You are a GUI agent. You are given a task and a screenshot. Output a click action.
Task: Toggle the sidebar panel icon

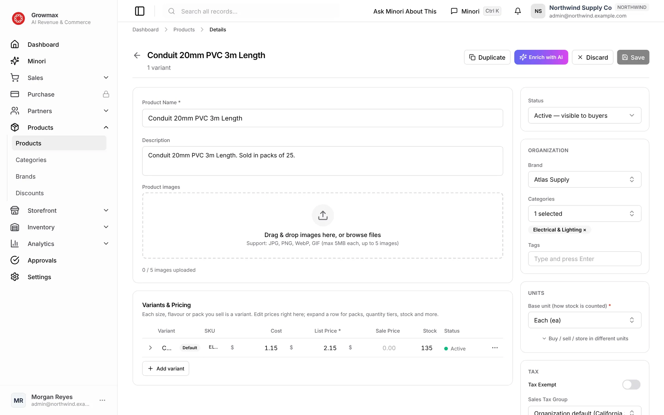pyautogui.click(x=140, y=11)
